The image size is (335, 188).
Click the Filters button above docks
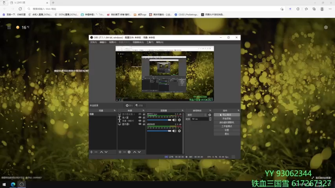pos(139,106)
